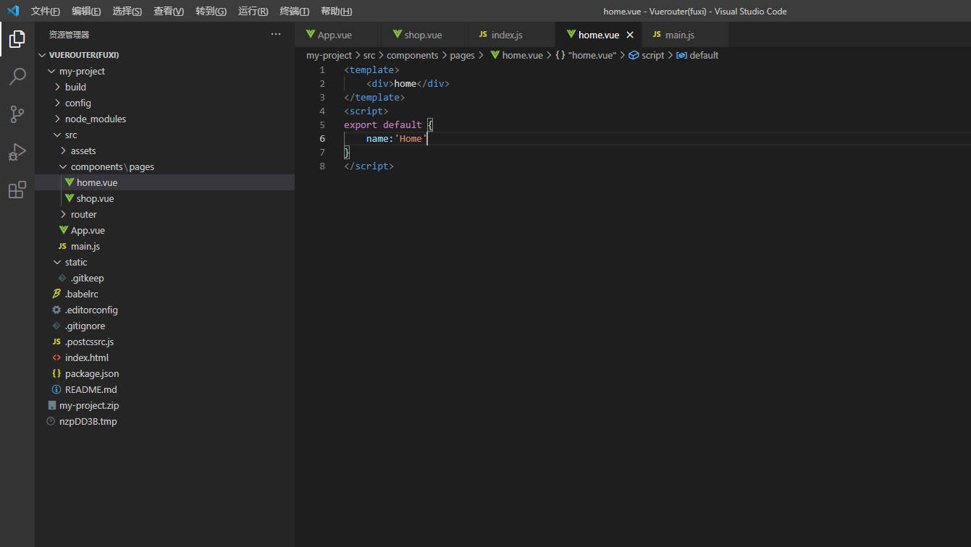
Task: Click components in the breadcrumb path
Action: coord(412,55)
